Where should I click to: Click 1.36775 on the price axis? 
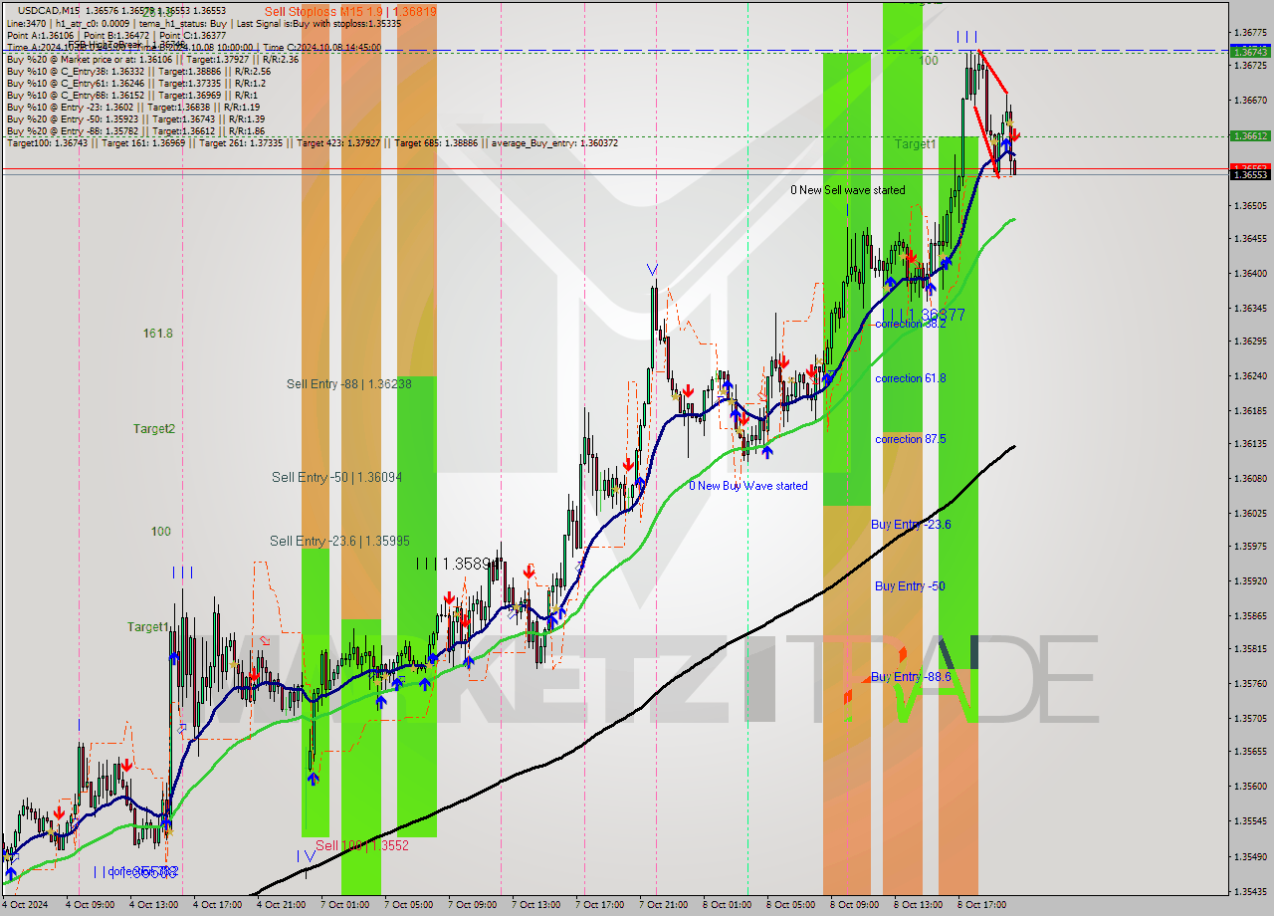pyautogui.click(x=1249, y=32)
